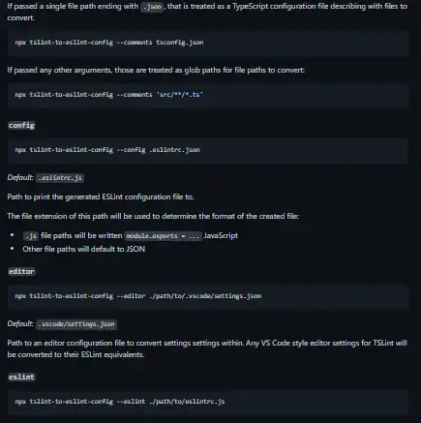Click the 'config' section heading
This screenshot has width=421, height=423.
tap(21, 125)
